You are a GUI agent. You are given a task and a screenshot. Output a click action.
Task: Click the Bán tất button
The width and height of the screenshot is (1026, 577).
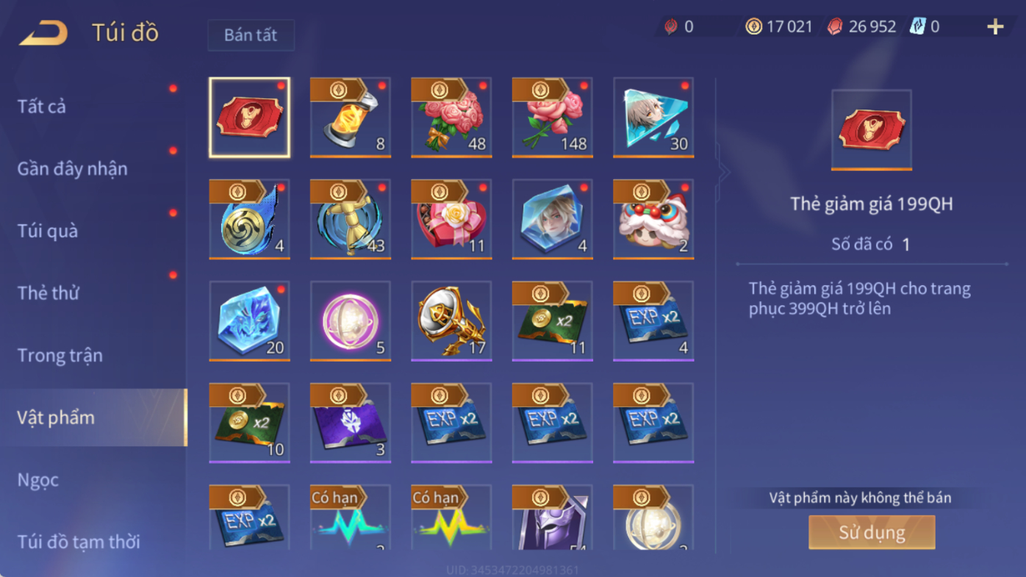click(251, 35)
